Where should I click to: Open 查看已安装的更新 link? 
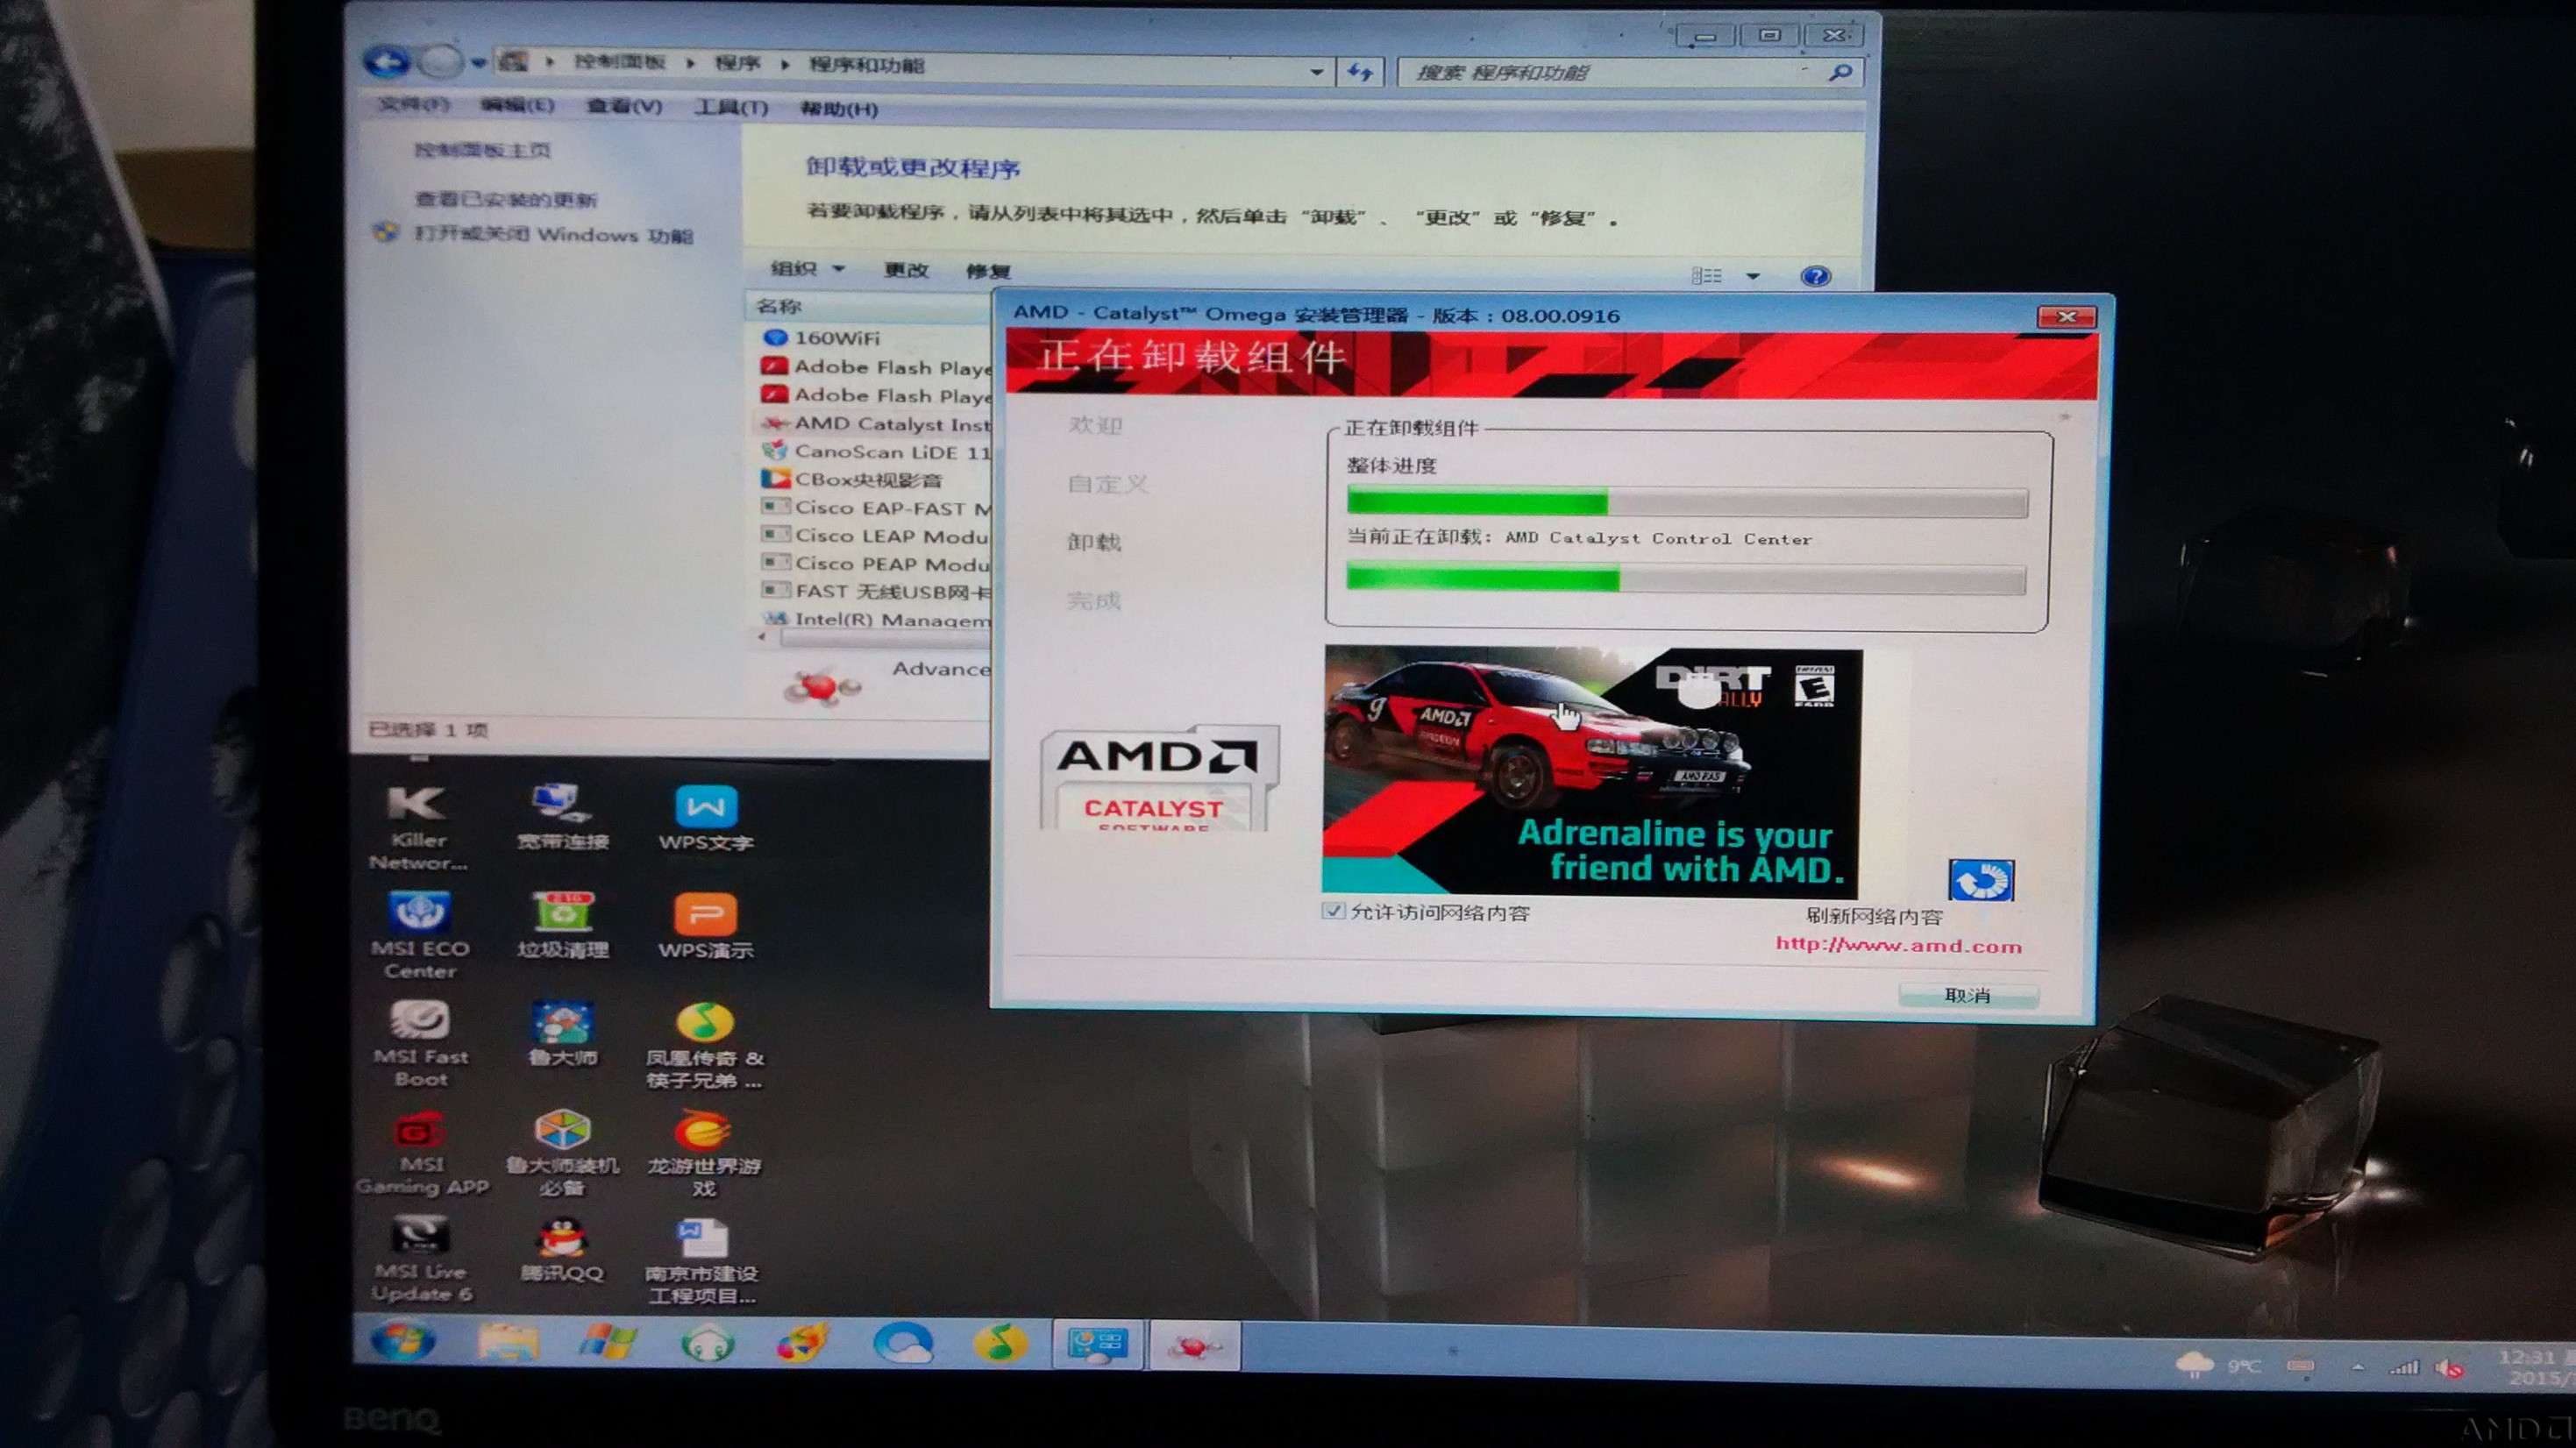click(505, 199)
